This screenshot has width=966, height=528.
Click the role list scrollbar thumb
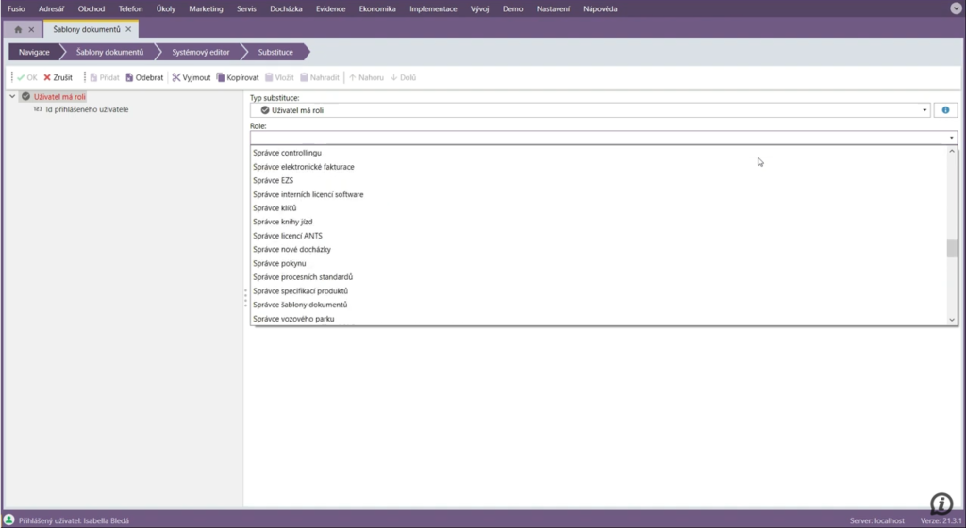pos(952,249)
